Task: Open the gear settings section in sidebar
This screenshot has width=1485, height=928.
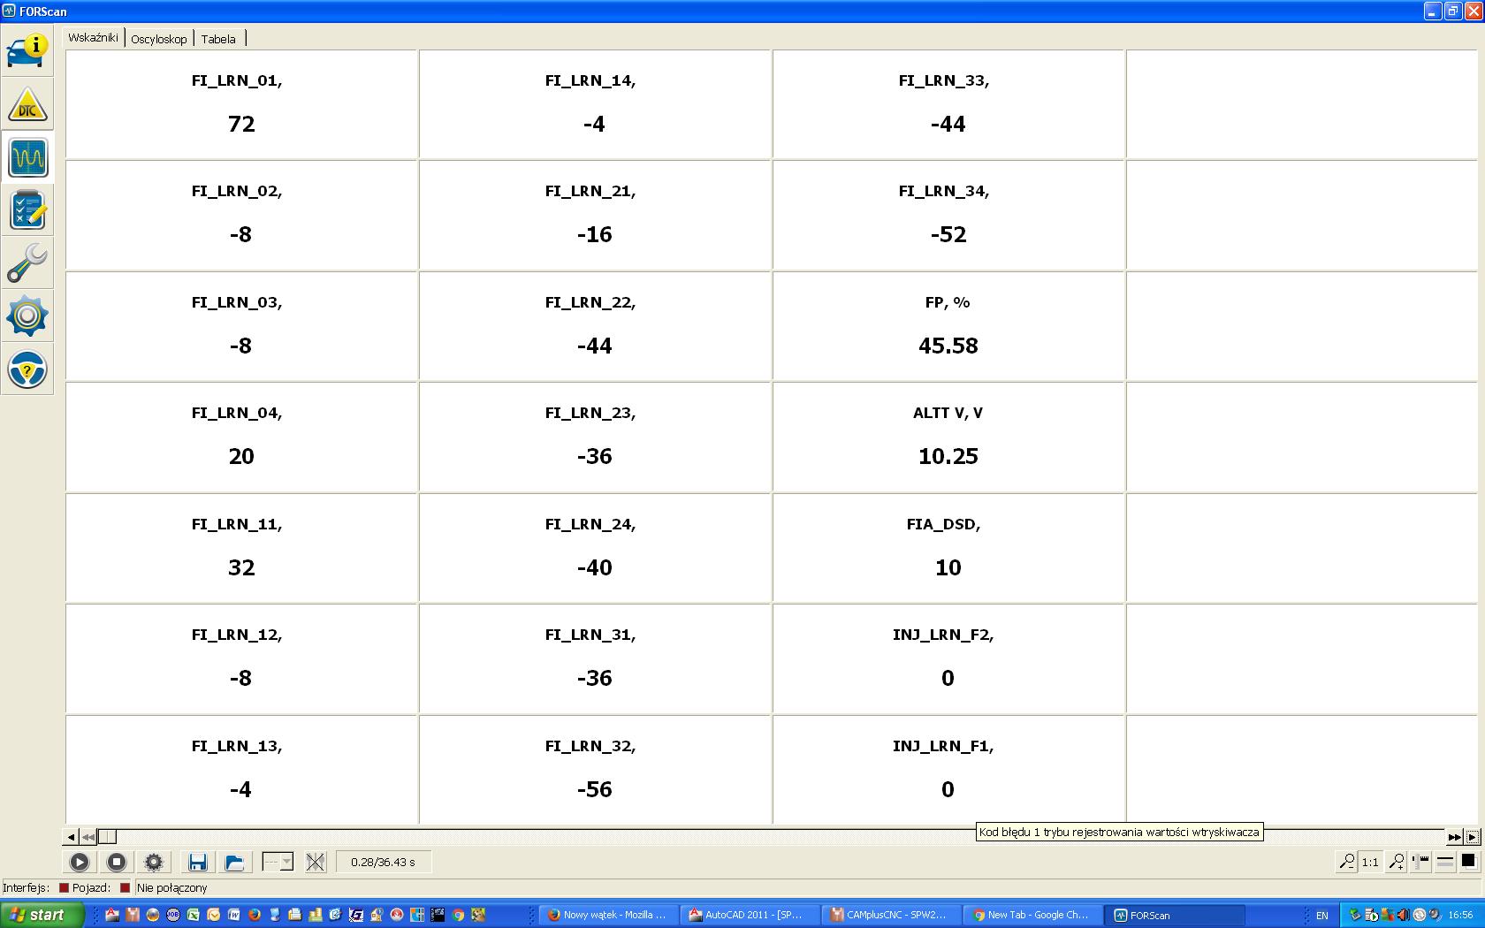Action: (27, 316)
